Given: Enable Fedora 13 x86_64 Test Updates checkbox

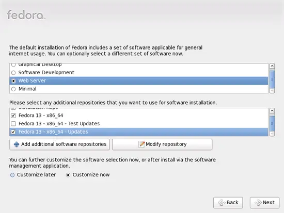Looking at the screenshot, I should tap(13, 124).
